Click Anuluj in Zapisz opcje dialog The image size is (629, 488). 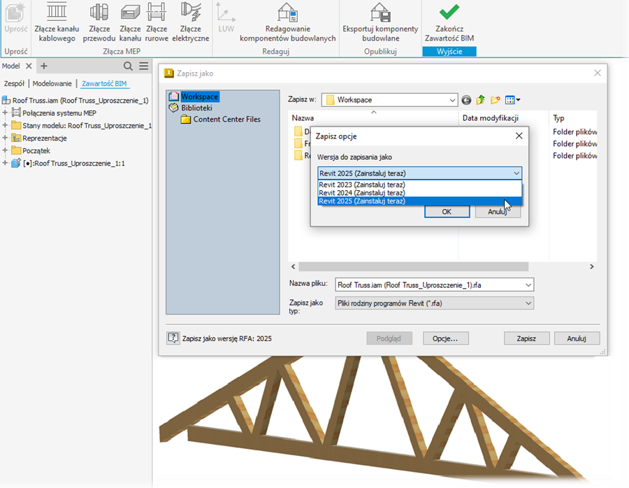point(498,212)
